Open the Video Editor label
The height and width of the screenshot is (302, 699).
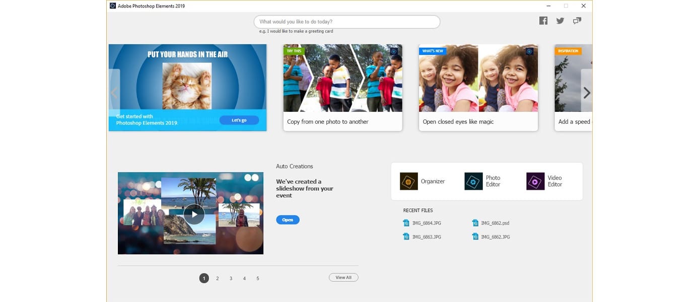[x=555, y=181]
